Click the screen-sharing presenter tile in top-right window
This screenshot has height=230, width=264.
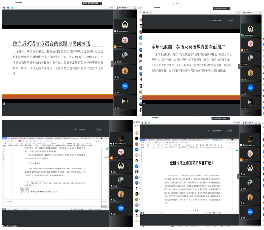pyautogui.click(x=251, y=30)
